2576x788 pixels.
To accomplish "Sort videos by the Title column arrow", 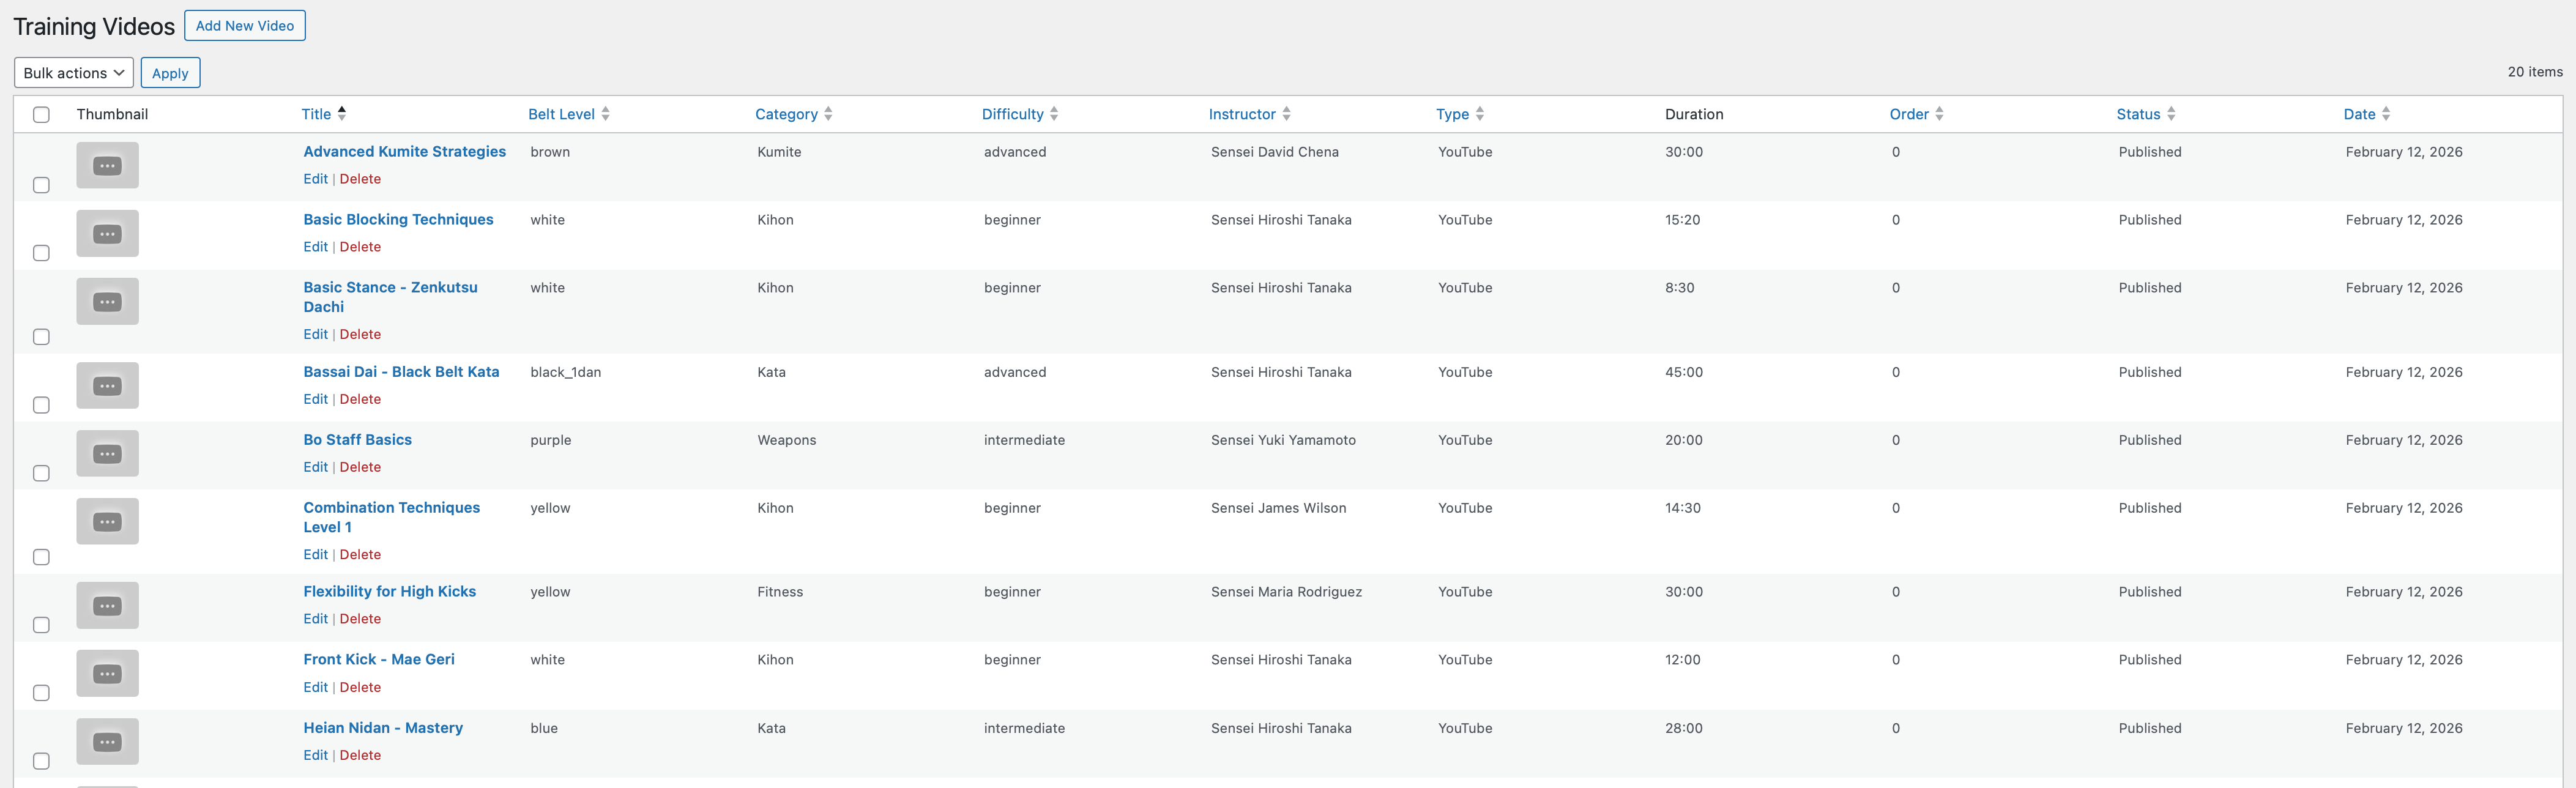I will pos(341,113).
